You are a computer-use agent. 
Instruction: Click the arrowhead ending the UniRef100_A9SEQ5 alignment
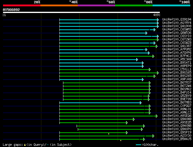coord(127,123)
